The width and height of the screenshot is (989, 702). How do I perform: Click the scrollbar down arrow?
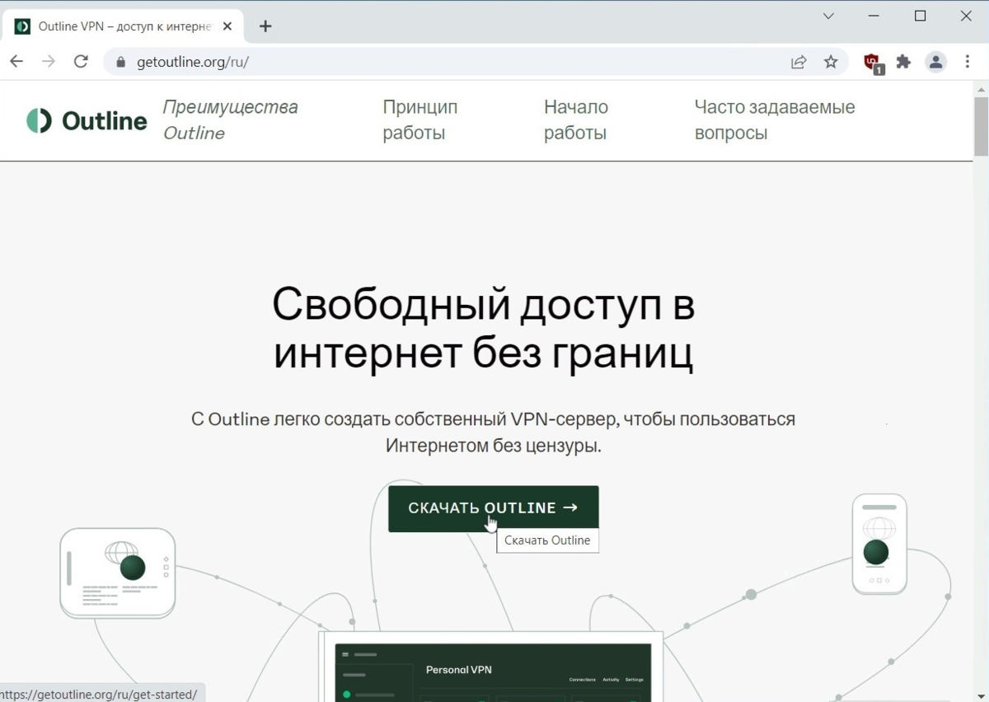click(x=981, y=695)
